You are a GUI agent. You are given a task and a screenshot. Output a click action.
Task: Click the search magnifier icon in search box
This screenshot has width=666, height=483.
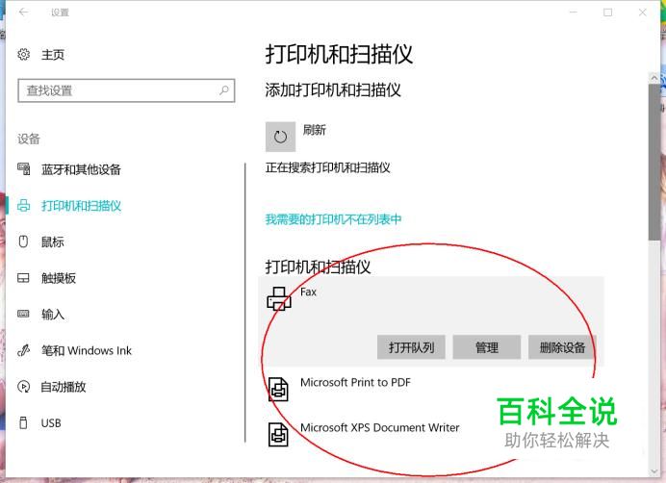pos(224,90)
